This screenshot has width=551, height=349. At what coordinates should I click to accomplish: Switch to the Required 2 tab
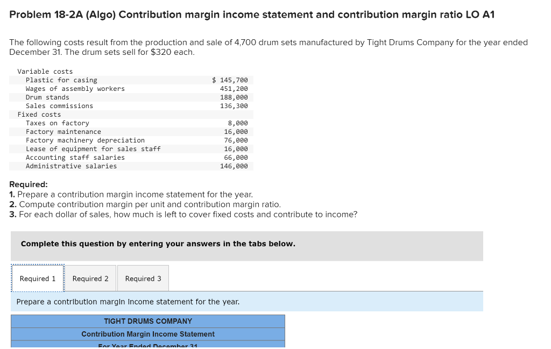90,278
